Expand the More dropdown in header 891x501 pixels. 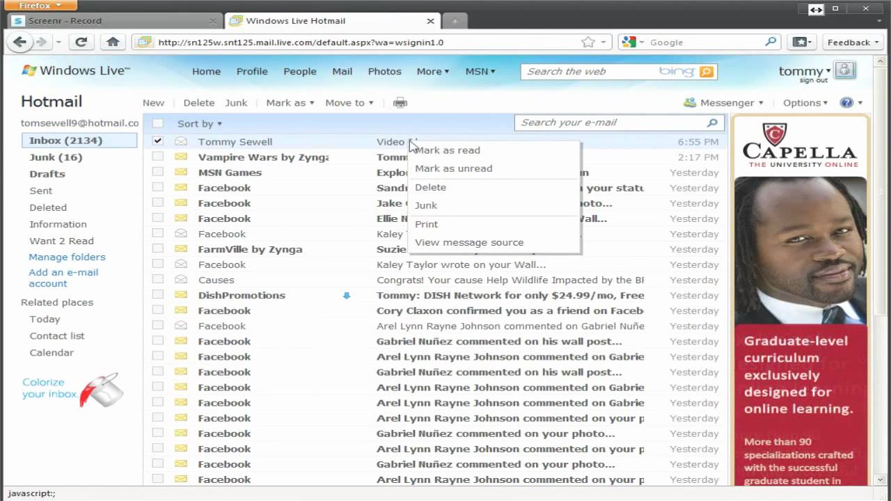432,71
